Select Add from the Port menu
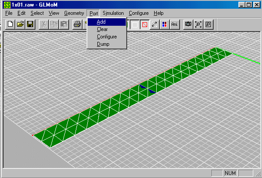The height and width of the screenshot is (178, 262). 101,22
